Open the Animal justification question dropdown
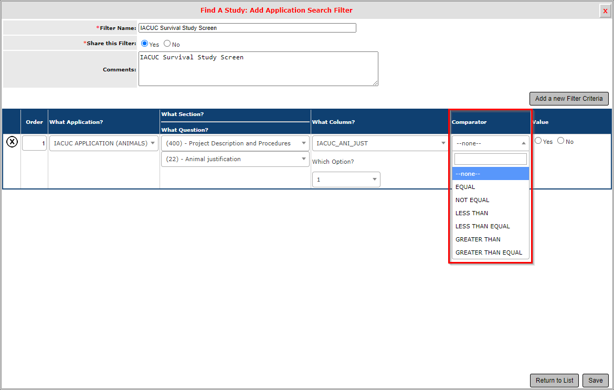The height and width of the screenshot is (390, 614). click(235, 159)
